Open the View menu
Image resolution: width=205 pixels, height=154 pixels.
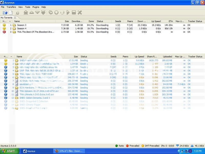pos(20,7)
